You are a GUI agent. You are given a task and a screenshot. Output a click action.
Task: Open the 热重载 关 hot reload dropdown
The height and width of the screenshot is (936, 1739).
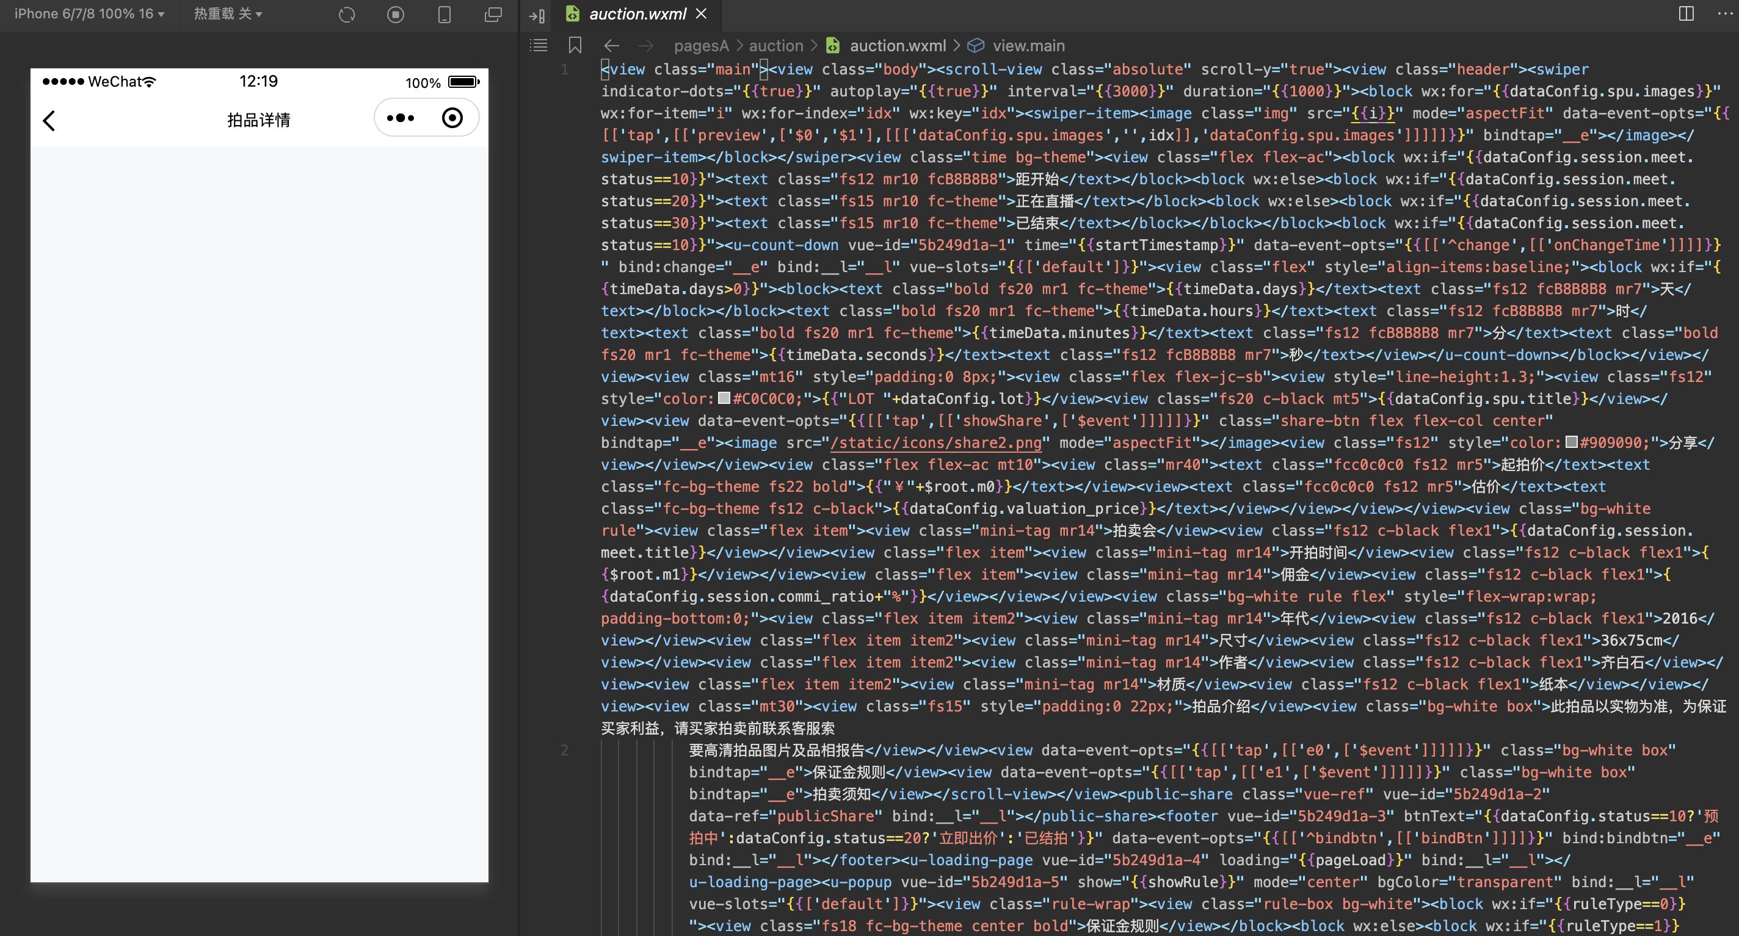[x=228, y=13]
